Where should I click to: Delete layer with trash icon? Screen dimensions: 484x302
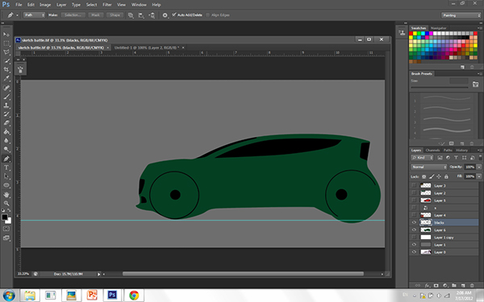click(472, 285)
